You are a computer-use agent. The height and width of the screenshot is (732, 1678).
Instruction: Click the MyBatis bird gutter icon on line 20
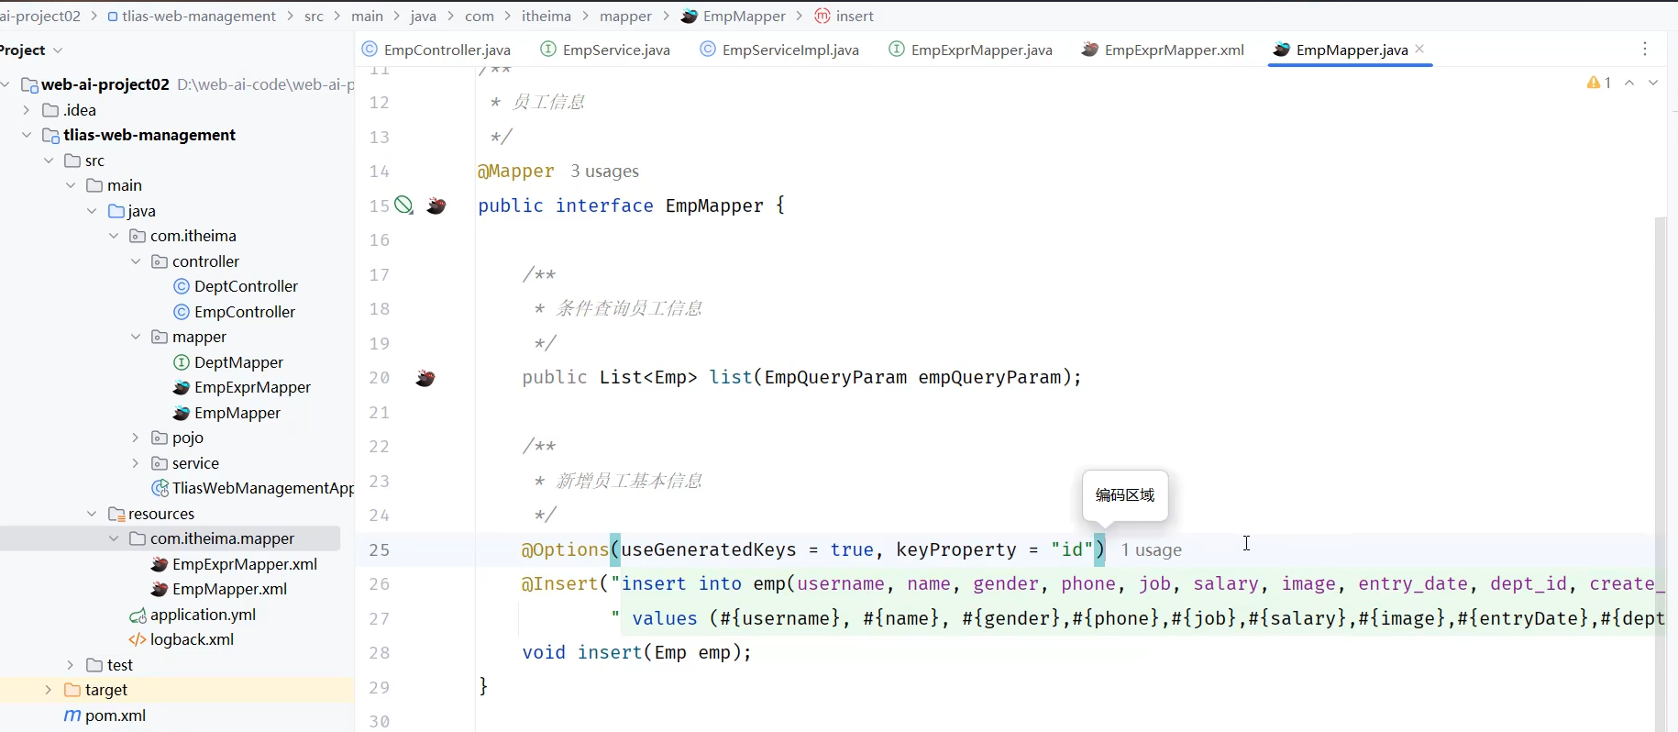(x=425, y=378)
